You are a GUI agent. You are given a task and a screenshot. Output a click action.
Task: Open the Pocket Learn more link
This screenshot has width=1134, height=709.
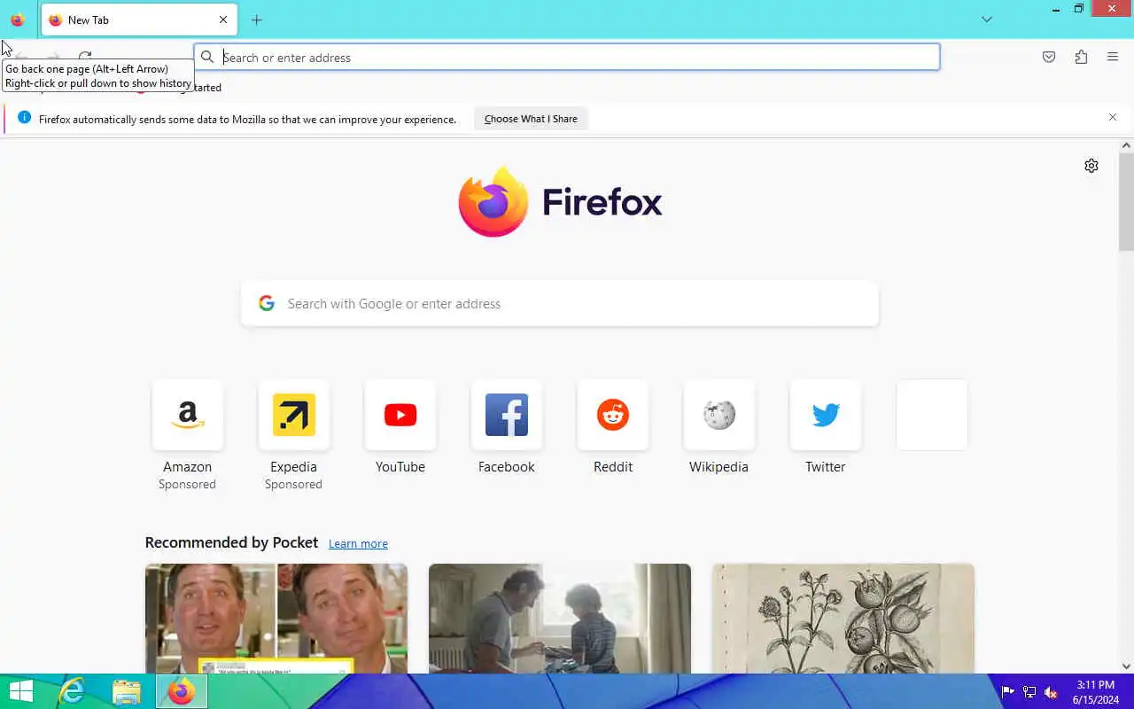coord(358,543)
